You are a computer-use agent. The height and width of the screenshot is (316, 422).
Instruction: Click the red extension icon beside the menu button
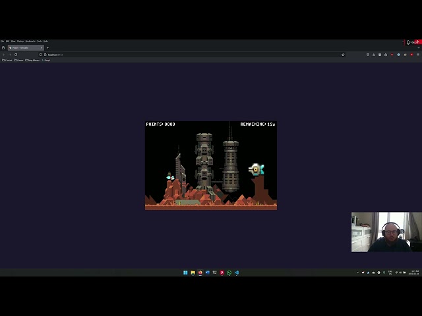tap(411, 55)
